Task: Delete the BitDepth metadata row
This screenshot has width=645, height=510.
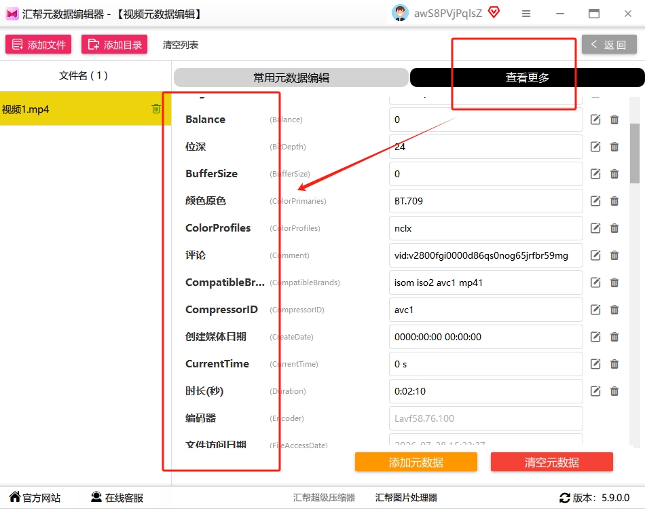Action: (614, 147)
